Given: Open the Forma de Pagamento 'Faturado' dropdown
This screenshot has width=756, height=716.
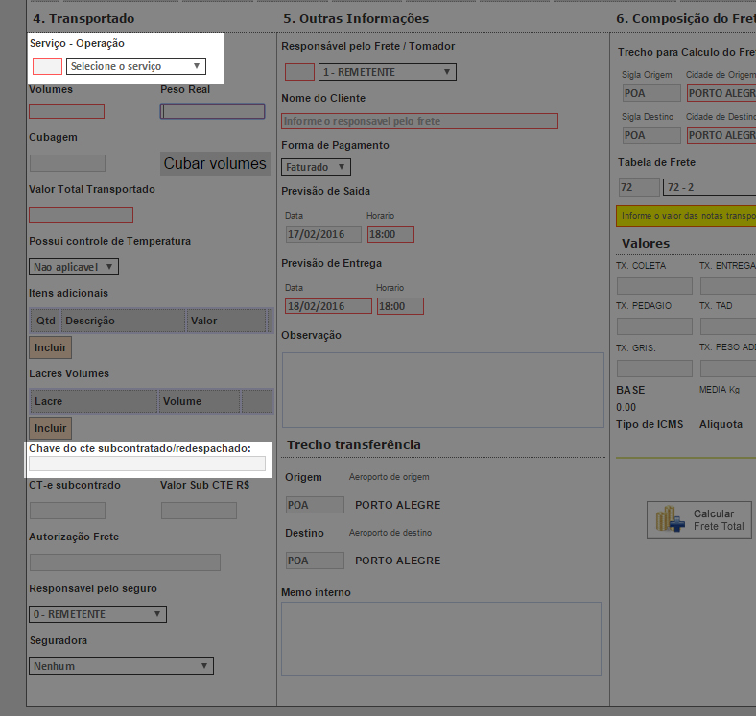Looking at the screenshot, I should (x=317, y=167).
